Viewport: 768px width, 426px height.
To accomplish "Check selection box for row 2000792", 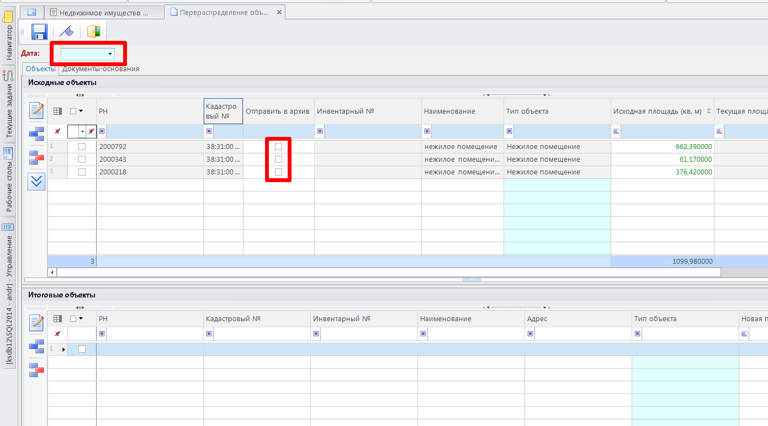I will [82, 147].
